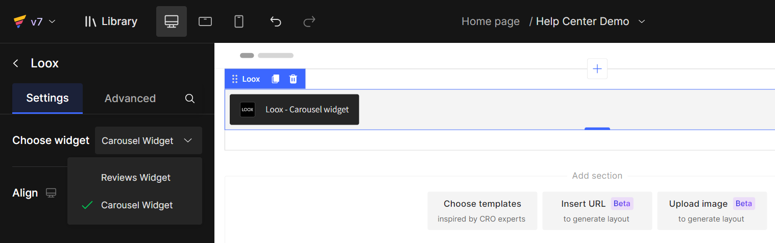
Task: Switch to mobile device preview
Action: (x=238, y=21)
